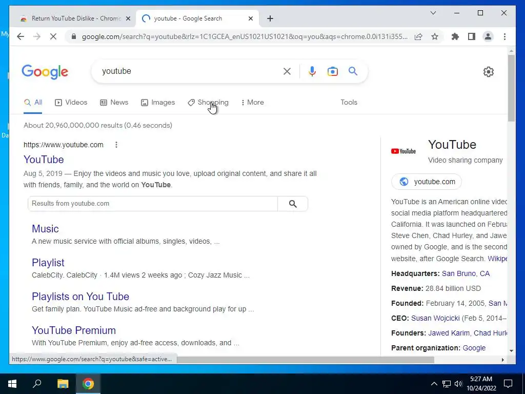Open File Explorer from the taskbar

[63, 384]
